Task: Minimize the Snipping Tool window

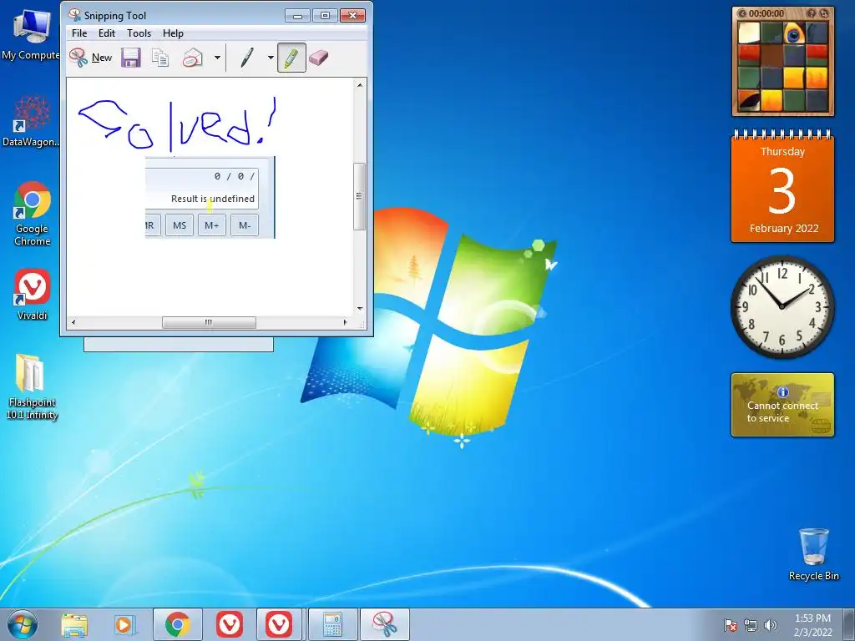Action: click(x=297, y=15)
